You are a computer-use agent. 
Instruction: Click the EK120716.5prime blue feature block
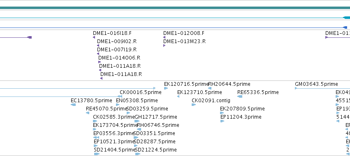pyautogui.click(x=166, y=89)
